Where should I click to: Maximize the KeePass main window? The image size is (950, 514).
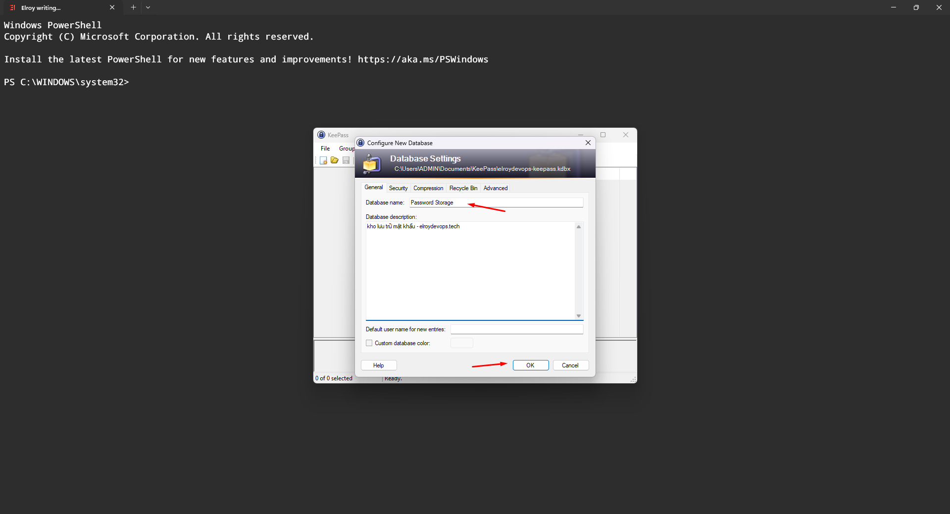click(x=603, y=135)
